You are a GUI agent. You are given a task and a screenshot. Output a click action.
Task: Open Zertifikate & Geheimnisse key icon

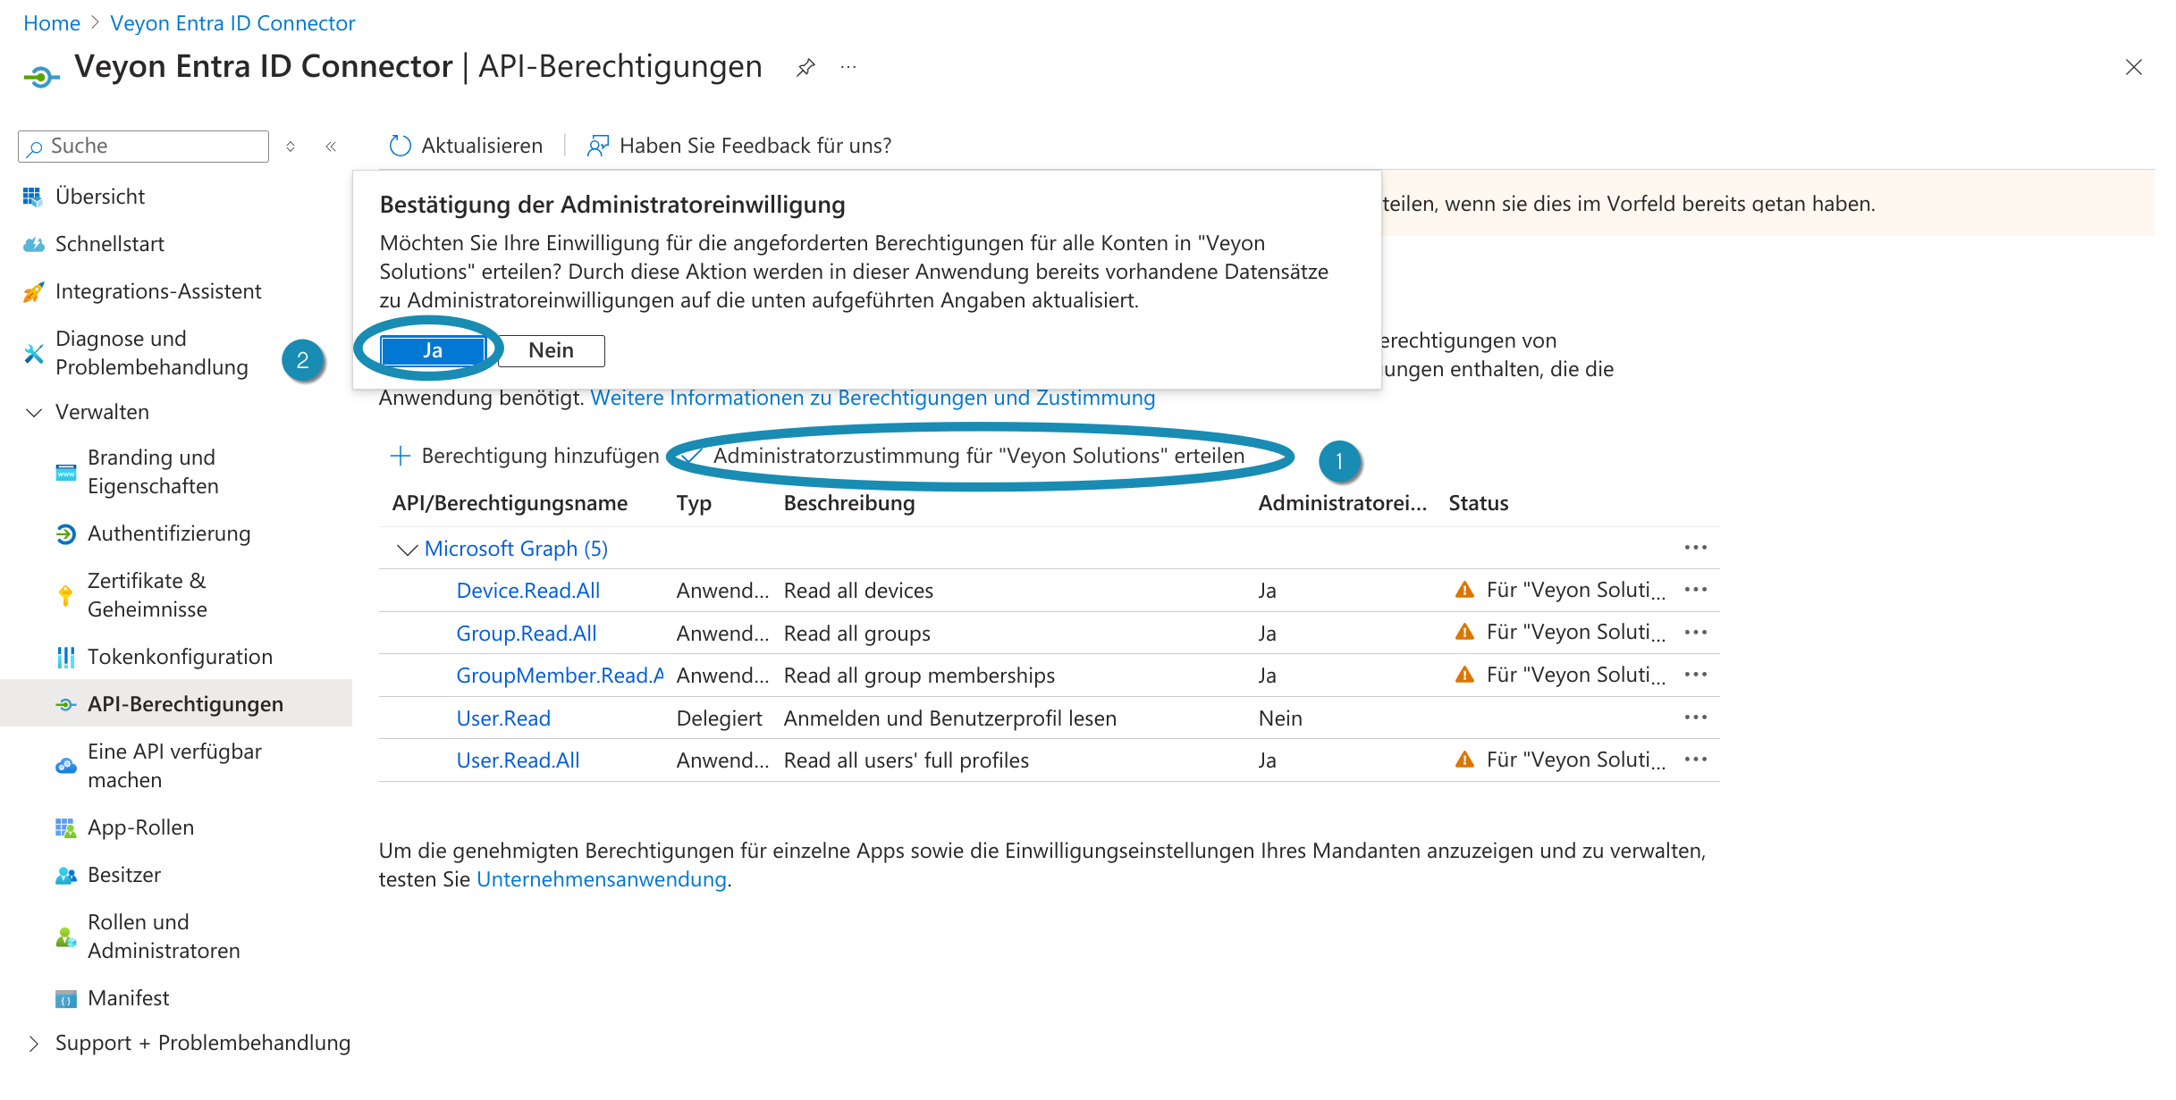coord(65,595)
